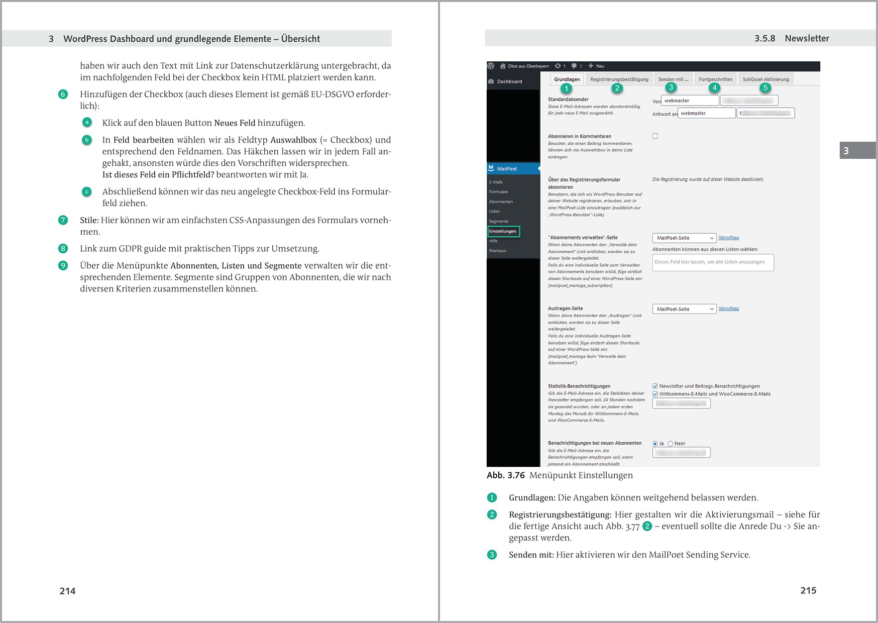Click the WordPress logo icon in admin bar
Viewport: 878px width, 623px height.
491,66
